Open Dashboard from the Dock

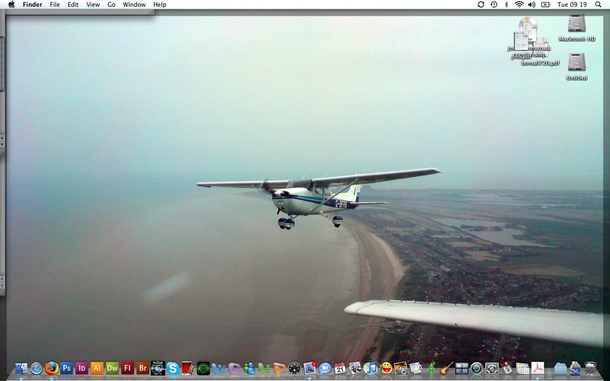pyautogui.click(x=295, y=368)
